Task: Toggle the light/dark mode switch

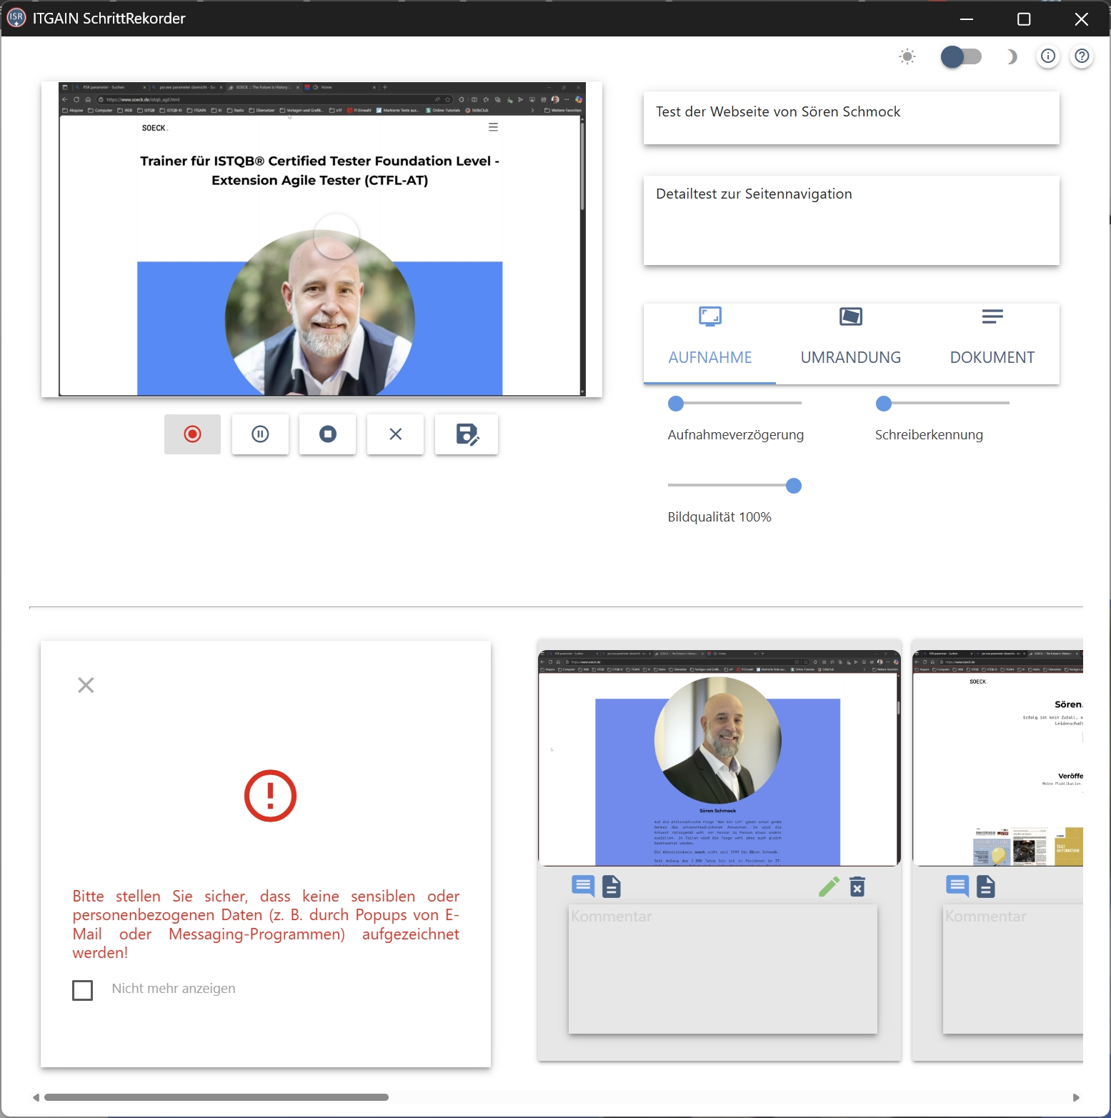Action: click(x=960, y=56)
